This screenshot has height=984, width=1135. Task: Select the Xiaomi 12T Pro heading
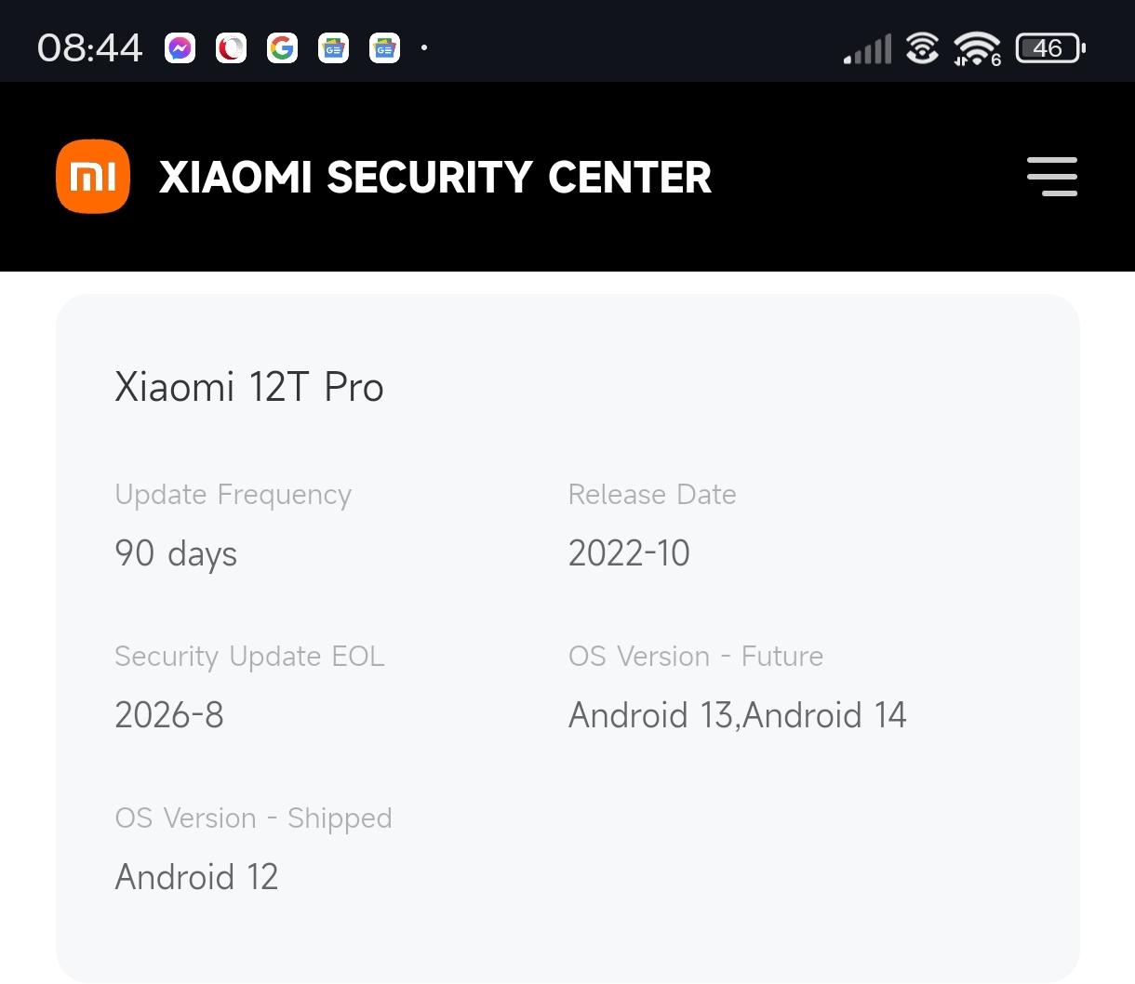point(248,387)
